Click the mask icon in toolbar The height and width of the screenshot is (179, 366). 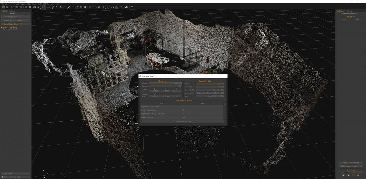point(127,7)
